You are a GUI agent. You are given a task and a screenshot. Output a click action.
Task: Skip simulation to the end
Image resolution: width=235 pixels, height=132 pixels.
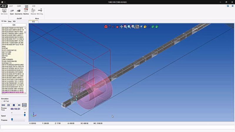tap(24, 105)
